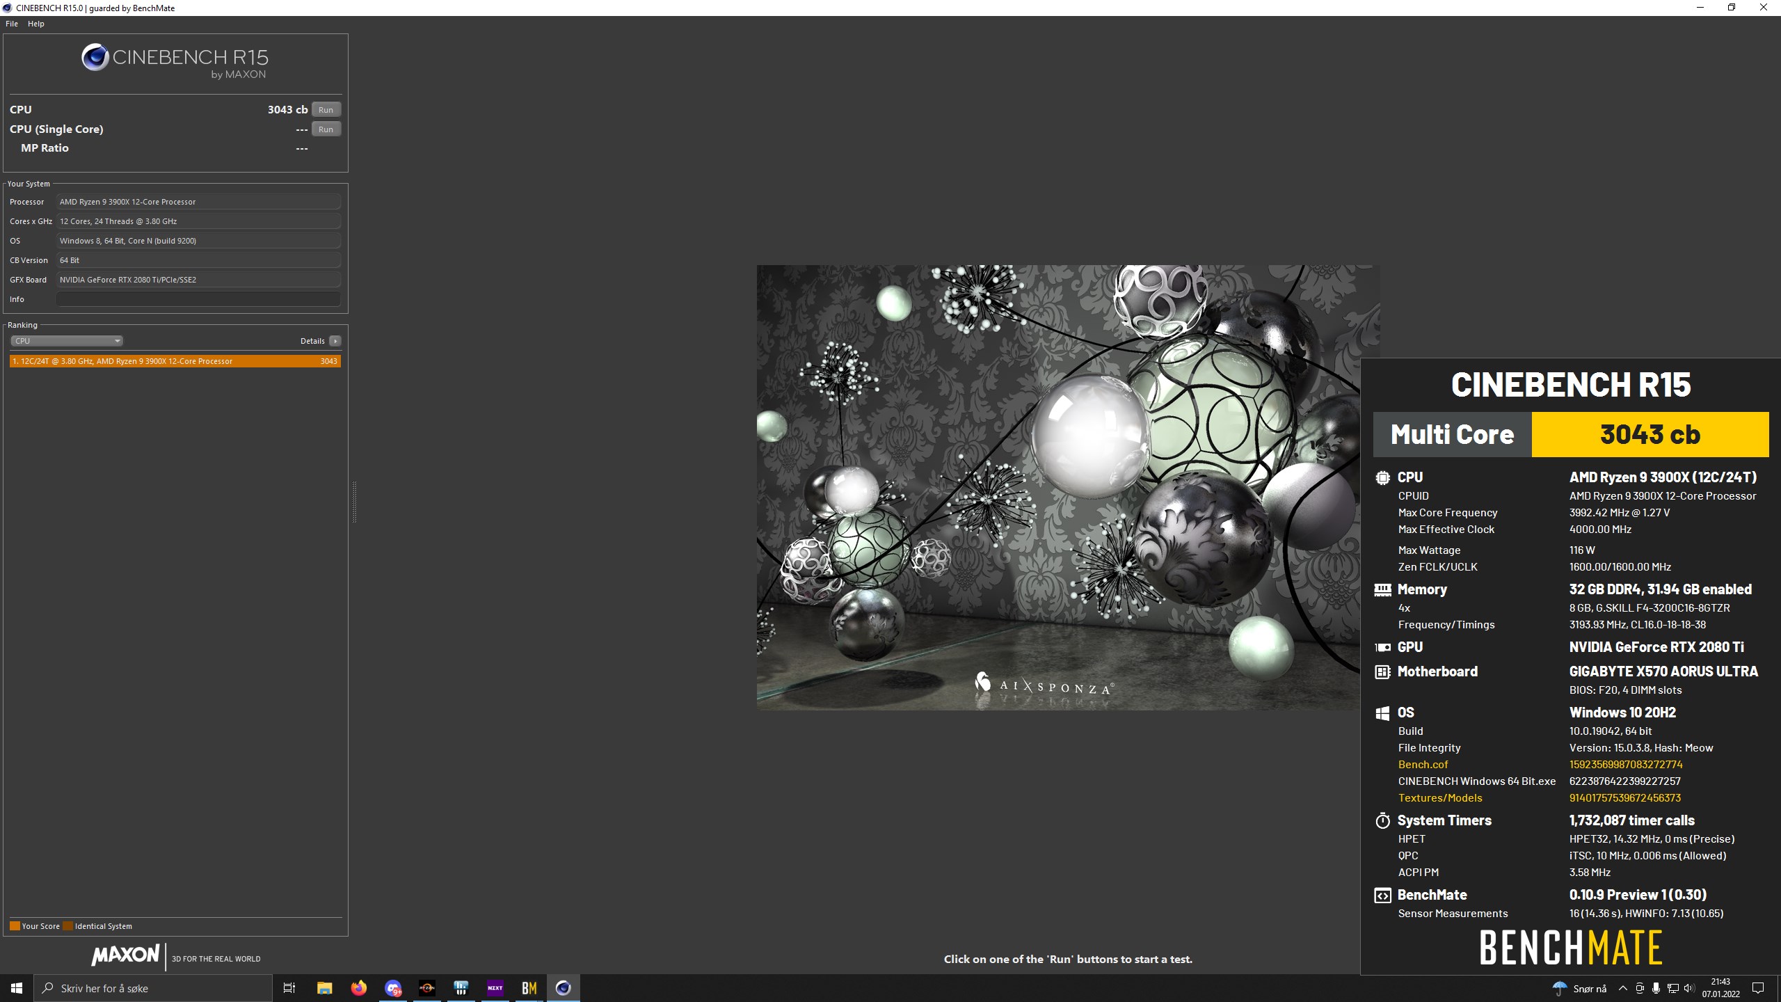Click the Multi Core label
Viewport: 1781px width, 1002px height.
pyautogui.click(x=1452, y=434)
